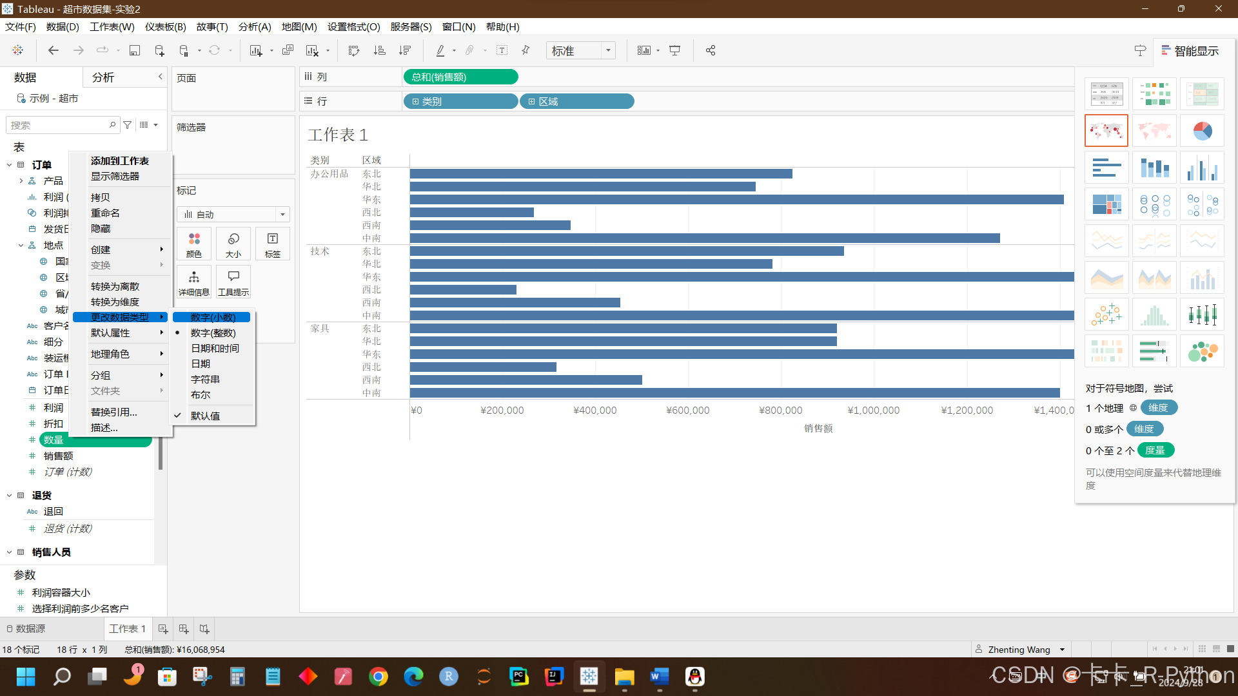Select the pie chart in Show Me
The height and width of the screenshot is (696, 1238).
tap(1203, 131)
